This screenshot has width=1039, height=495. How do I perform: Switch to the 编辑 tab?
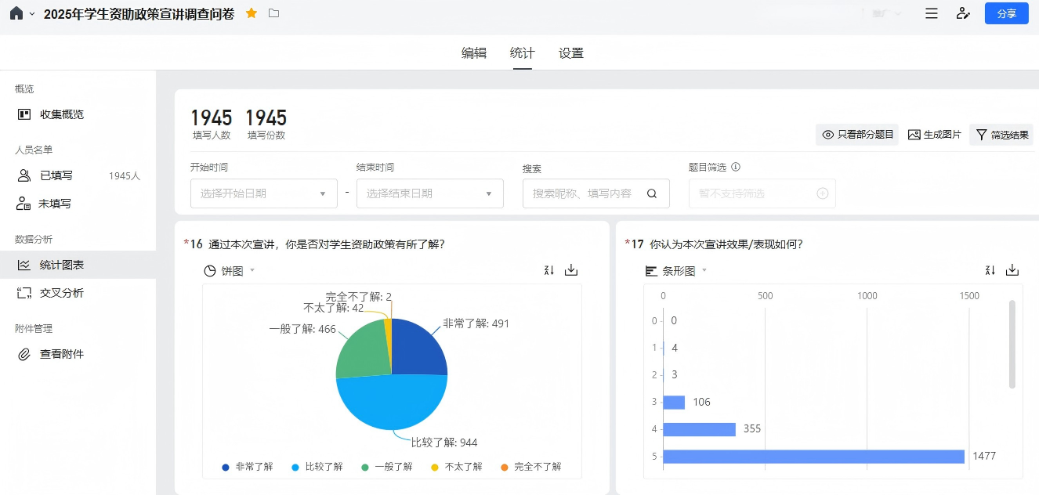tap(474, 53)
